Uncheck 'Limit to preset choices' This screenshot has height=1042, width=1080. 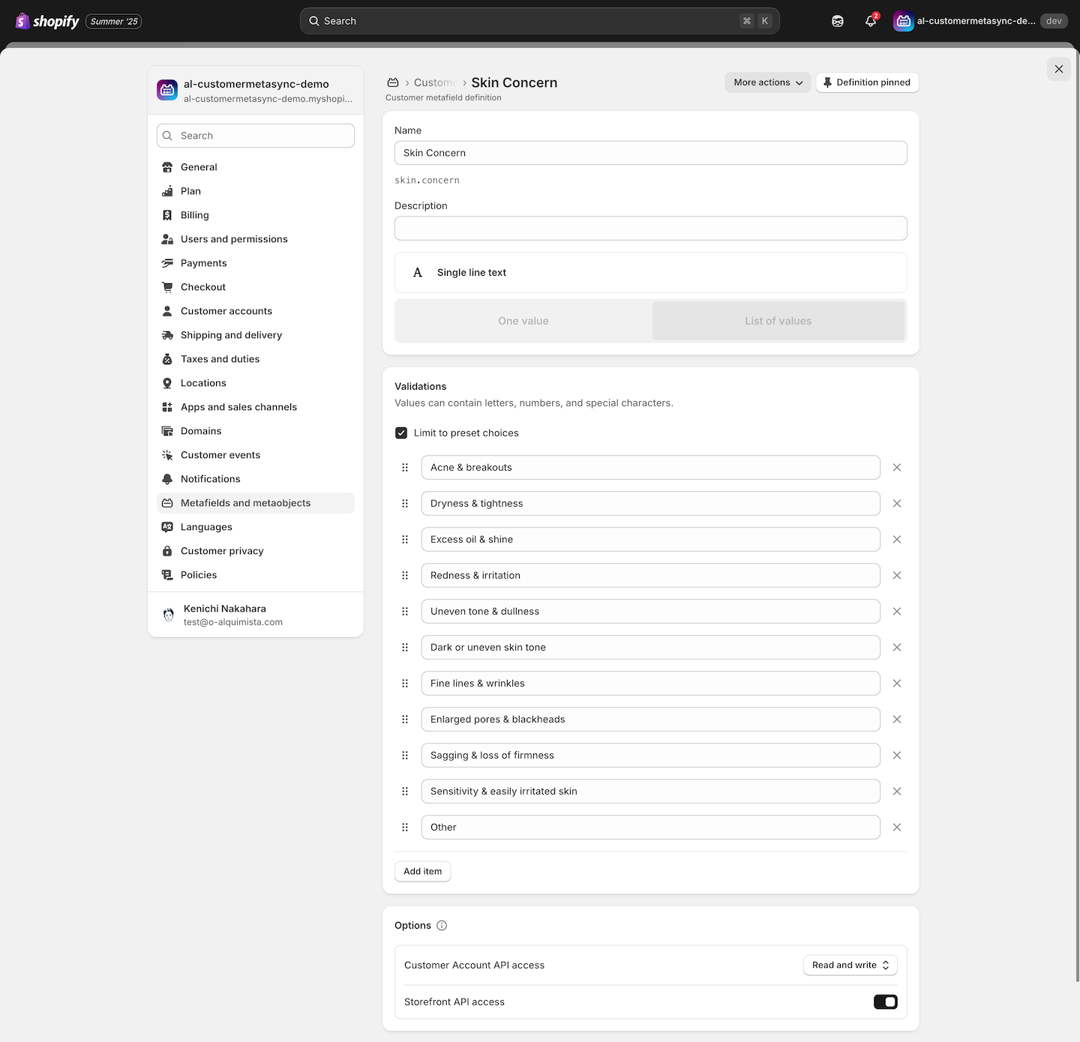click(401, 433)
